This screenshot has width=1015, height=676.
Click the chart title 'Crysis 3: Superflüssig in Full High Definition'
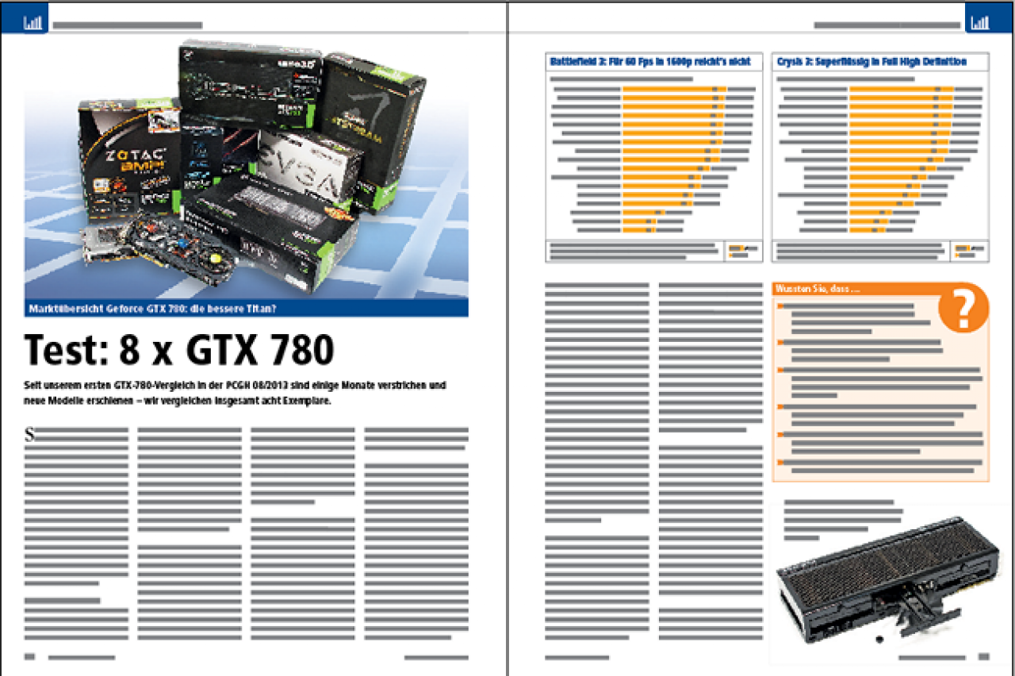point(871,61)
